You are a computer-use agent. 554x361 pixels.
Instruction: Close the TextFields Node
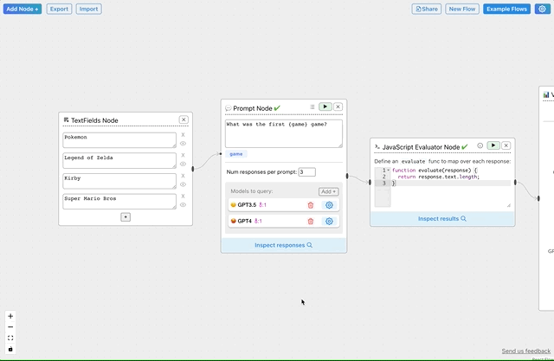tap(184, 119)
